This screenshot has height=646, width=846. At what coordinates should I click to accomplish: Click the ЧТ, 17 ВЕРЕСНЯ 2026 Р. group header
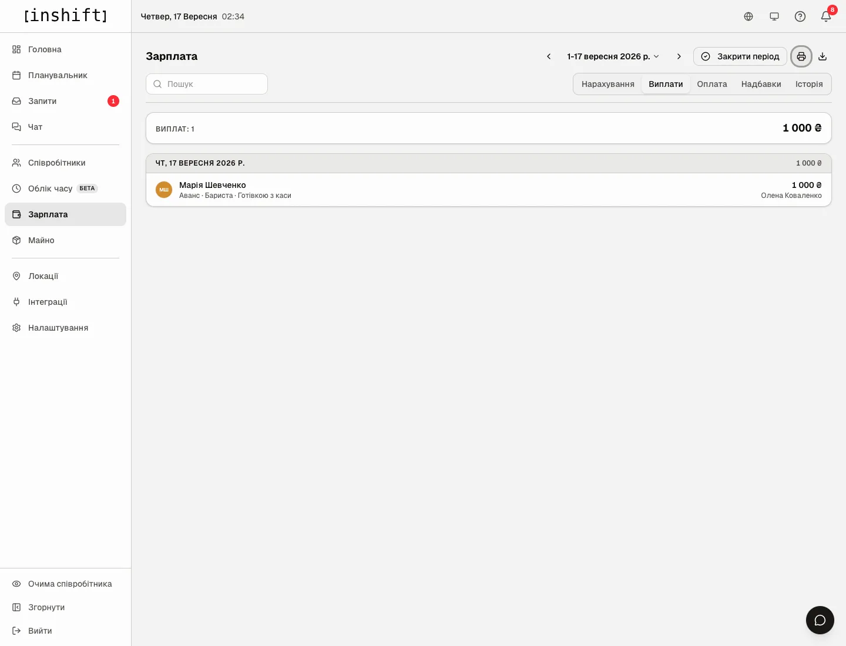click(489, 163)
